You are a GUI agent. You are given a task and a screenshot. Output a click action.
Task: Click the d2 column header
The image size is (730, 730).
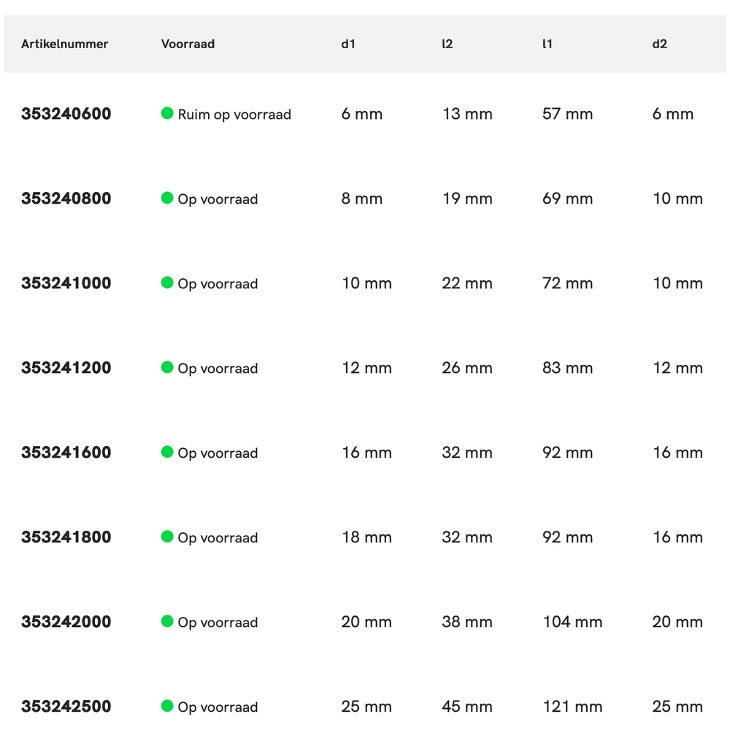(x=659, y=44)
